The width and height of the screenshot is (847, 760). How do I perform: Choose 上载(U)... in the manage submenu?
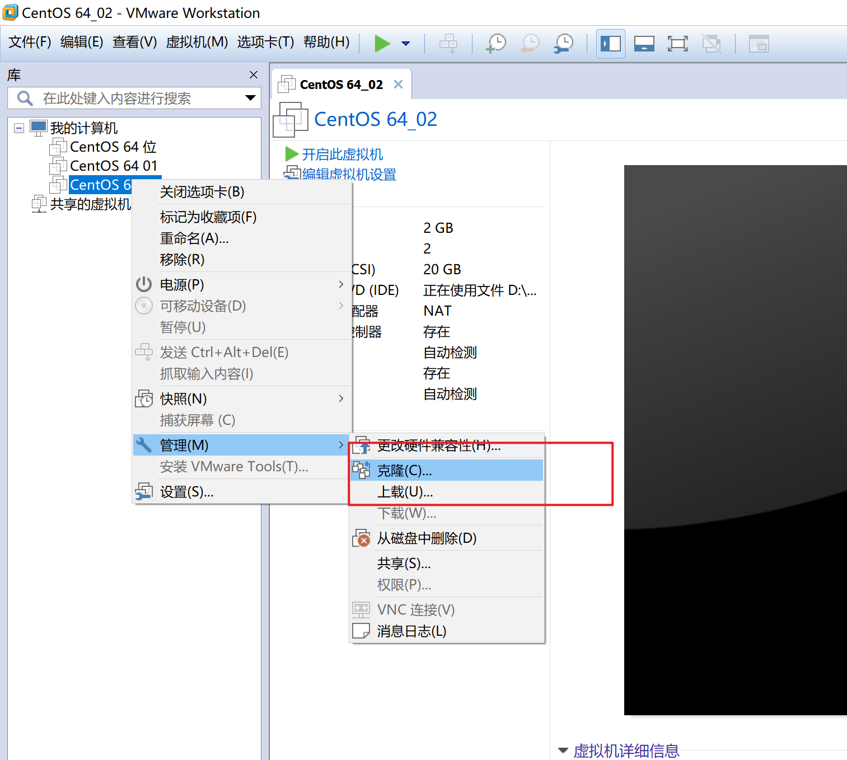(447, 492)
